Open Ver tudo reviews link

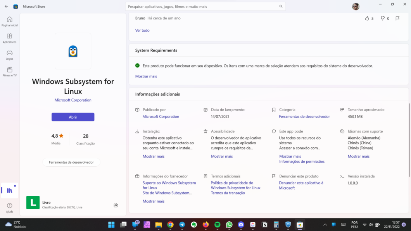142,30
